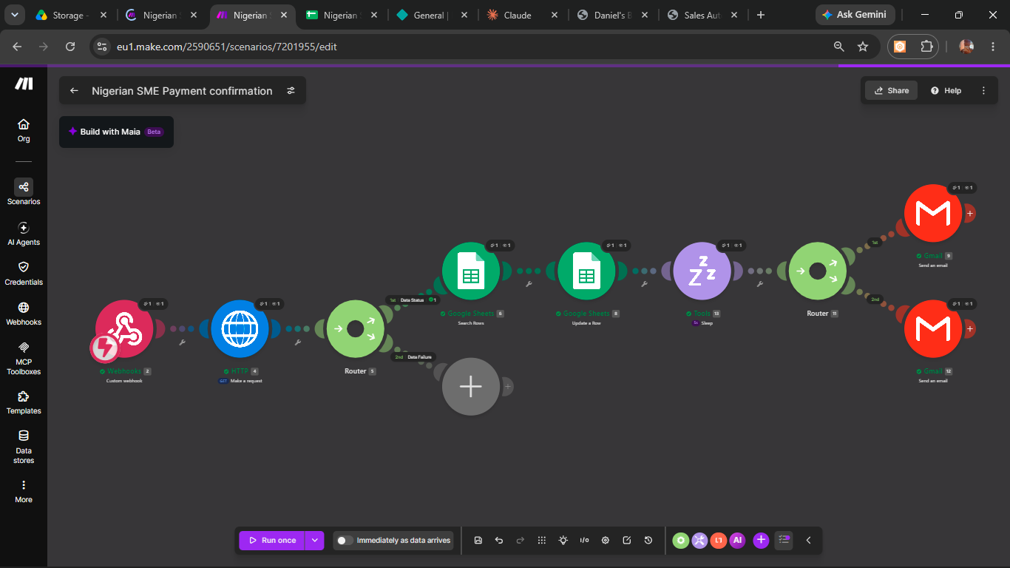Click the browser address bar URL

[227, 47]
